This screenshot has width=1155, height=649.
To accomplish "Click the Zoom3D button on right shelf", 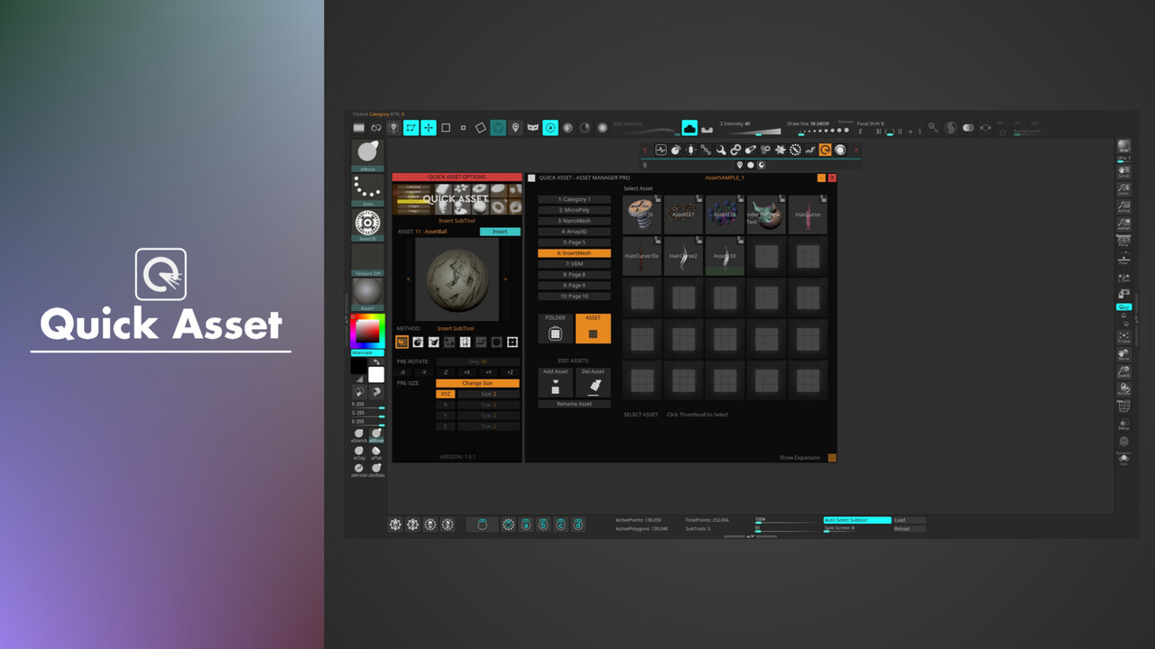I will coord(1123,371).
